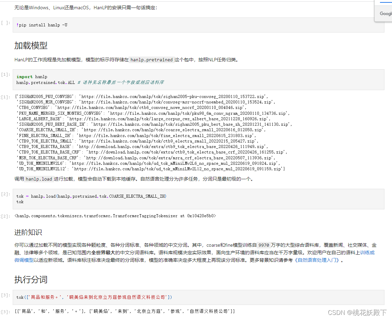The height and width of the screenshot is (319, 392).
Task: Click the 加载模型 heading
Action: (x=31, y=46)
